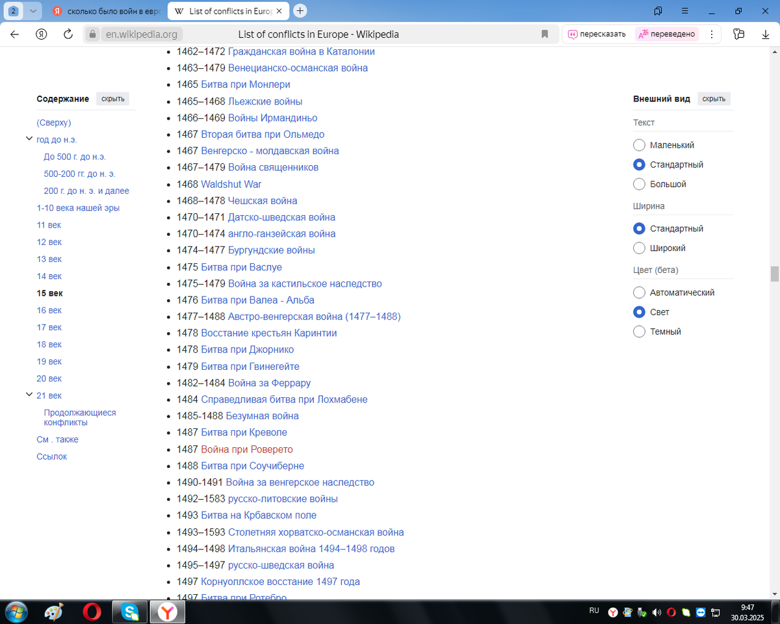Screen dimensions: 780x624
Task: Hide the Внешний вид panel with скрыть
Action: (714, 99)
